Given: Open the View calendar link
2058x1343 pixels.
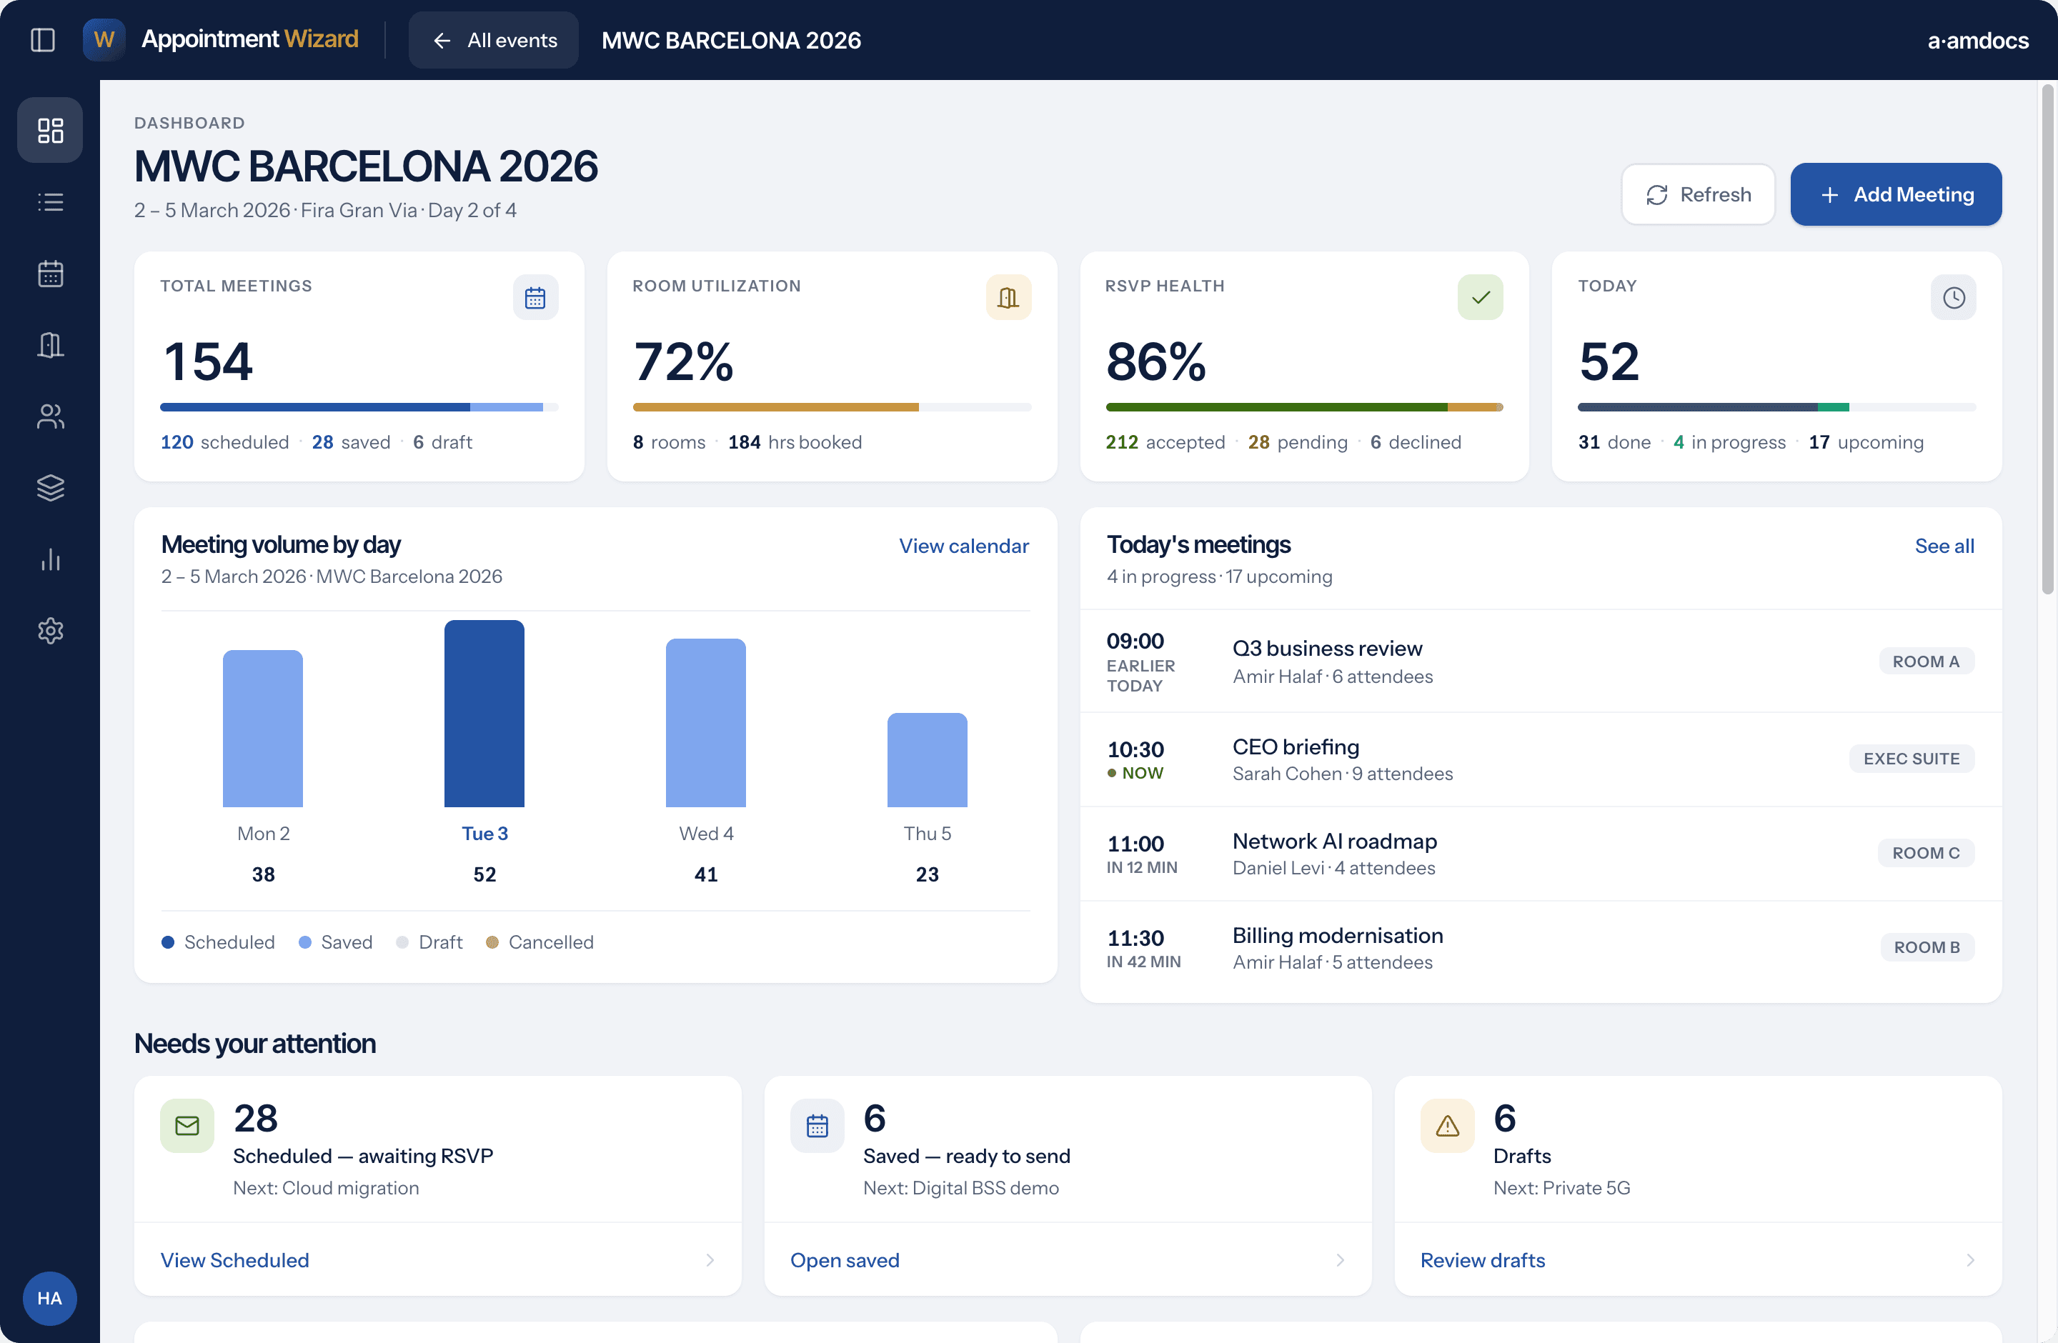Looking at the screenshot, I should pyautogui.click(x=964, y=546).
